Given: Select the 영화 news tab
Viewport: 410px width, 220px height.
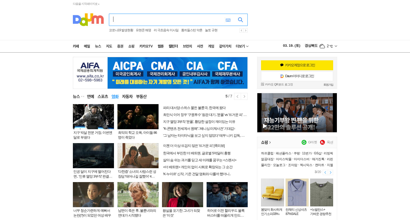Looking at the screenshot, I should [115, 96].
